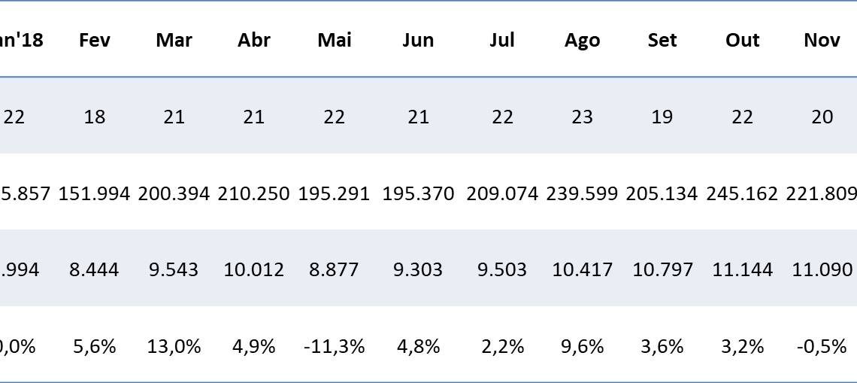Click the 9,6% percentage cell
857x383 pixels.
(582, 347)
